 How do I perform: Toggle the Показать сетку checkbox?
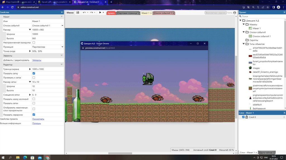point(34,73)
